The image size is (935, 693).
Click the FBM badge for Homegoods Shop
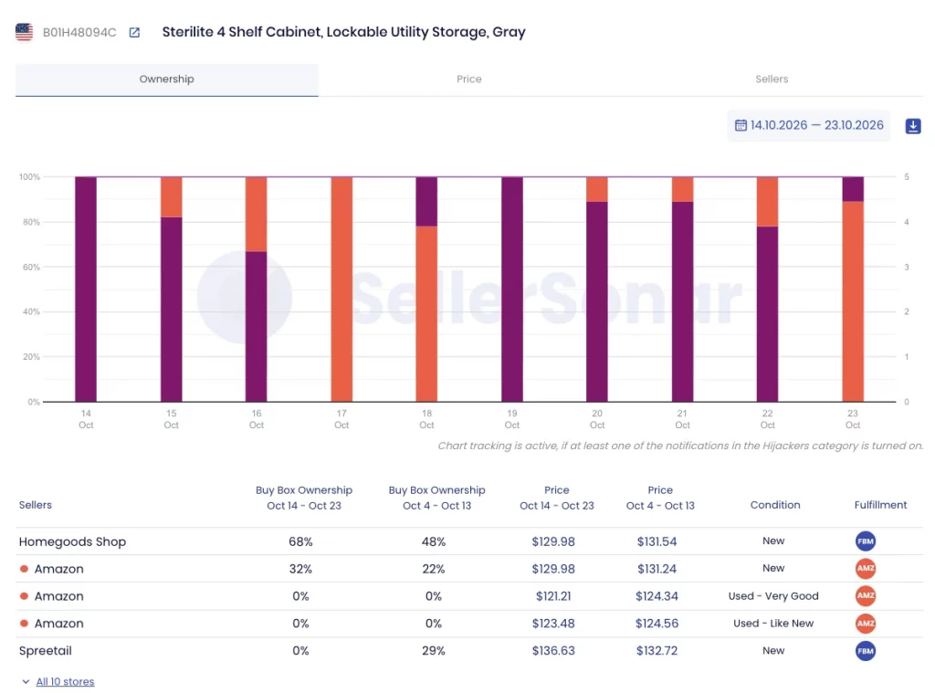(x=866, y=541)
